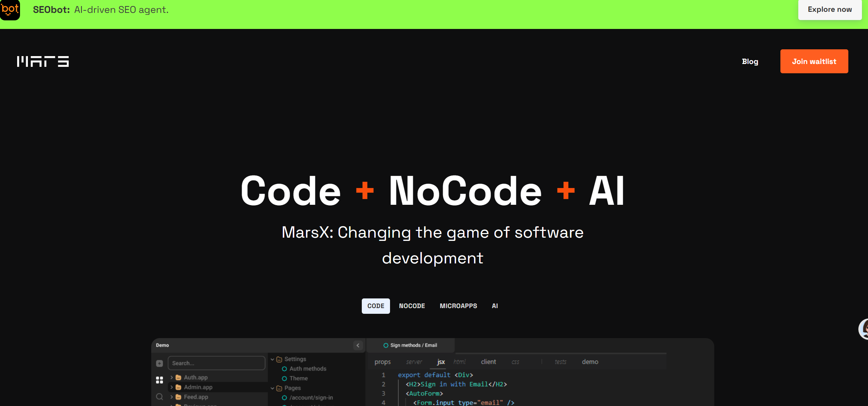The width and height of the screenshot is (868, 406).
Task: Click the Pages folder label
Action: click(x=292, y=388)
